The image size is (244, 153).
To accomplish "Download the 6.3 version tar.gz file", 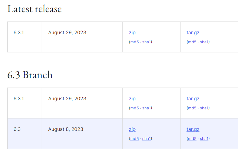I will 193,129.
